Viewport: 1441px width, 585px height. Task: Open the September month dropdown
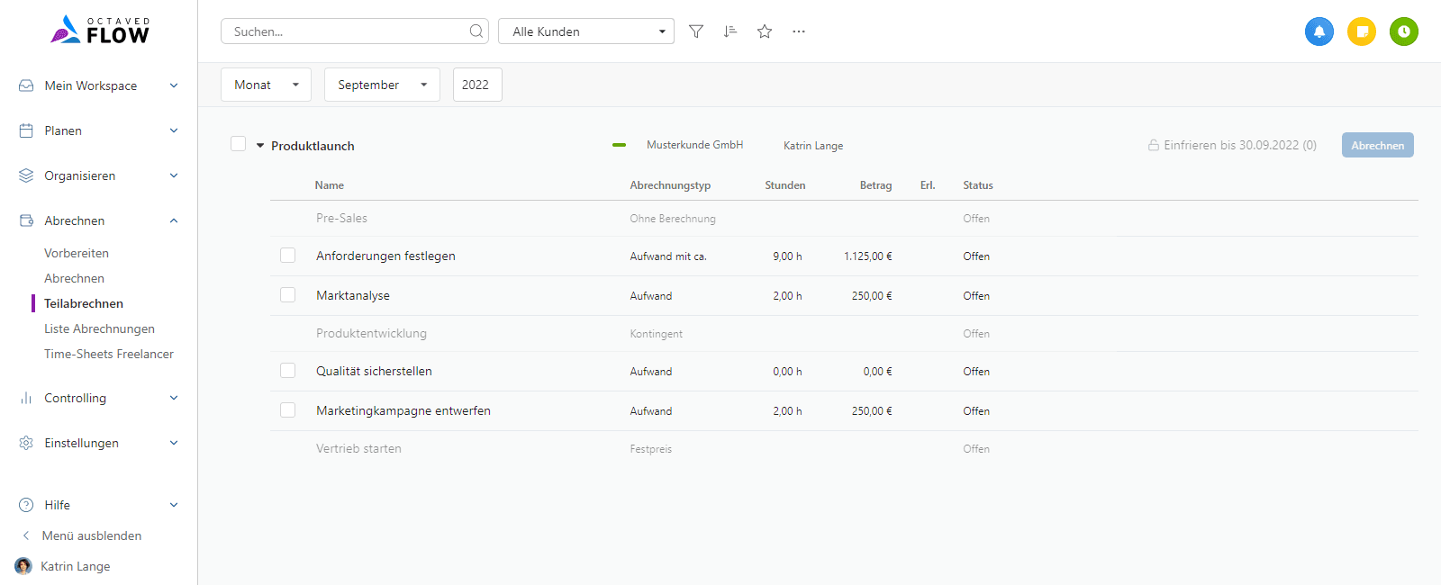pos(382,85)
